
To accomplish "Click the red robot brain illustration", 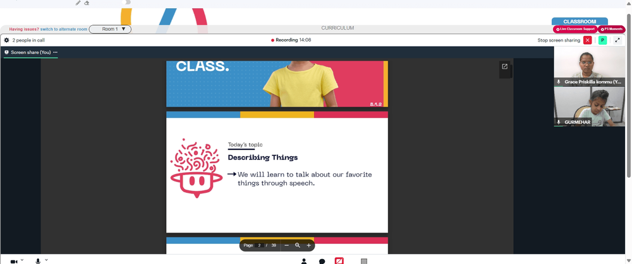I will pos(196,168).
